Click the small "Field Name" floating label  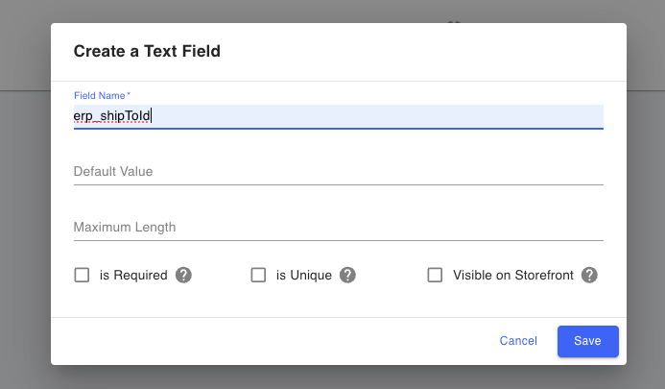click(x=101, y=95)
